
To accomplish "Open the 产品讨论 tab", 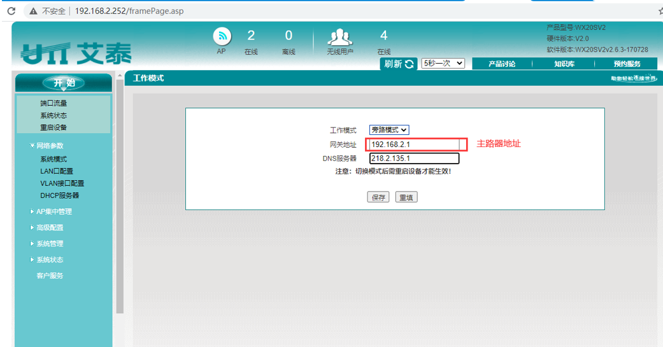I will point(501,64).
